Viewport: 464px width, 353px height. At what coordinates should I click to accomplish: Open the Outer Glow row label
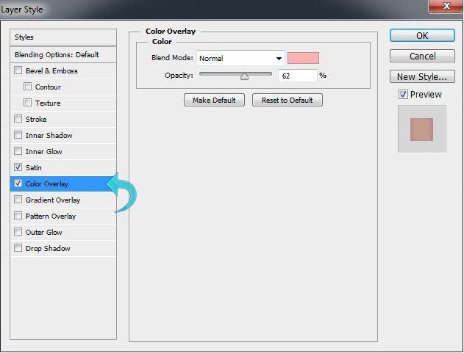(44, 232)
